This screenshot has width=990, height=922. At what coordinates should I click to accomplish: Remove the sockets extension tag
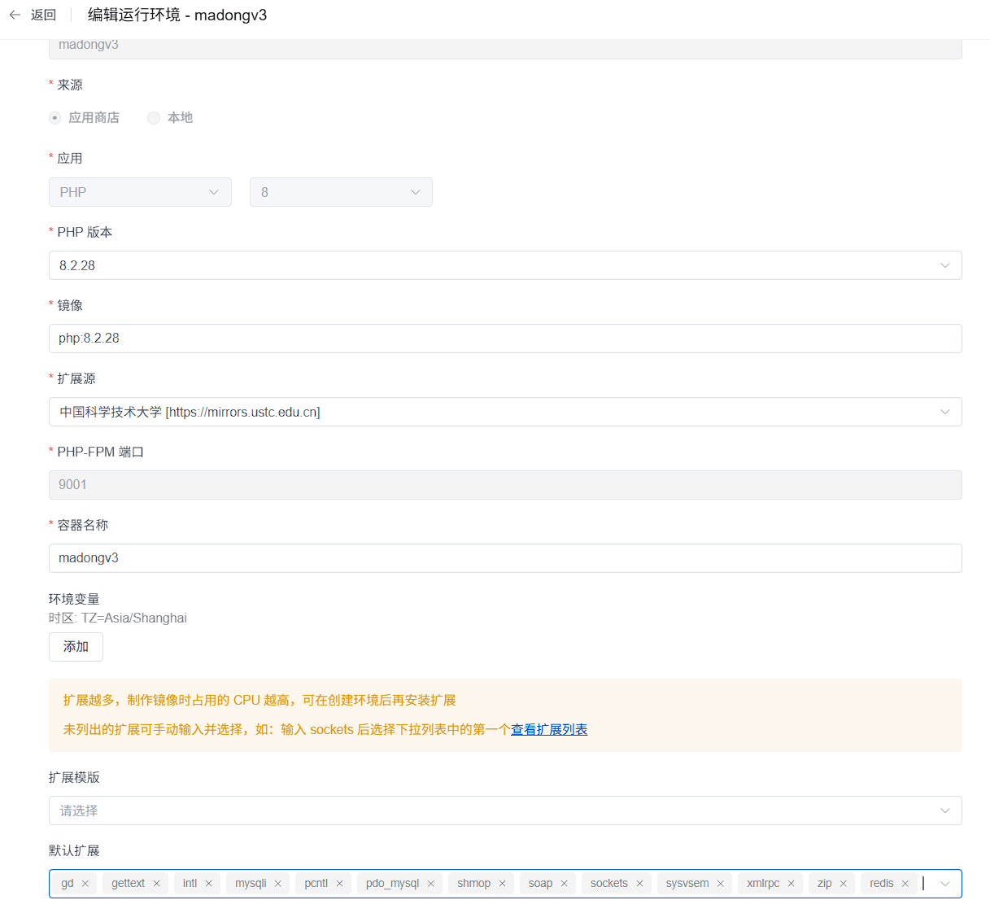639,884
